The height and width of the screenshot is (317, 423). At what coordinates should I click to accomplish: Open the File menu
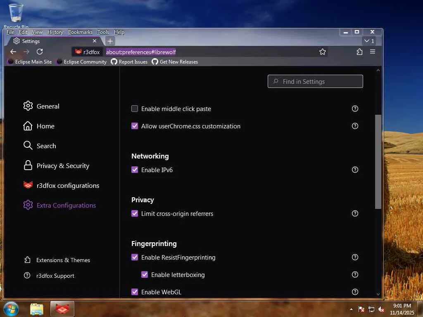tap(10, 32)
